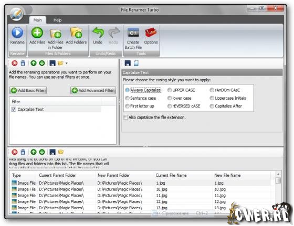Sort by New File Name column
The image size is (294, 226).
[241, 176]
